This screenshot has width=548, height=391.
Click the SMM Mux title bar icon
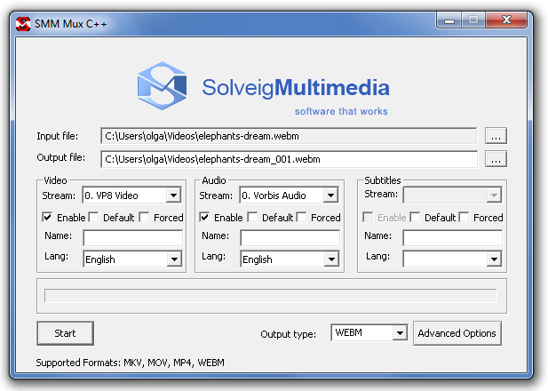[x=23, y=24]
